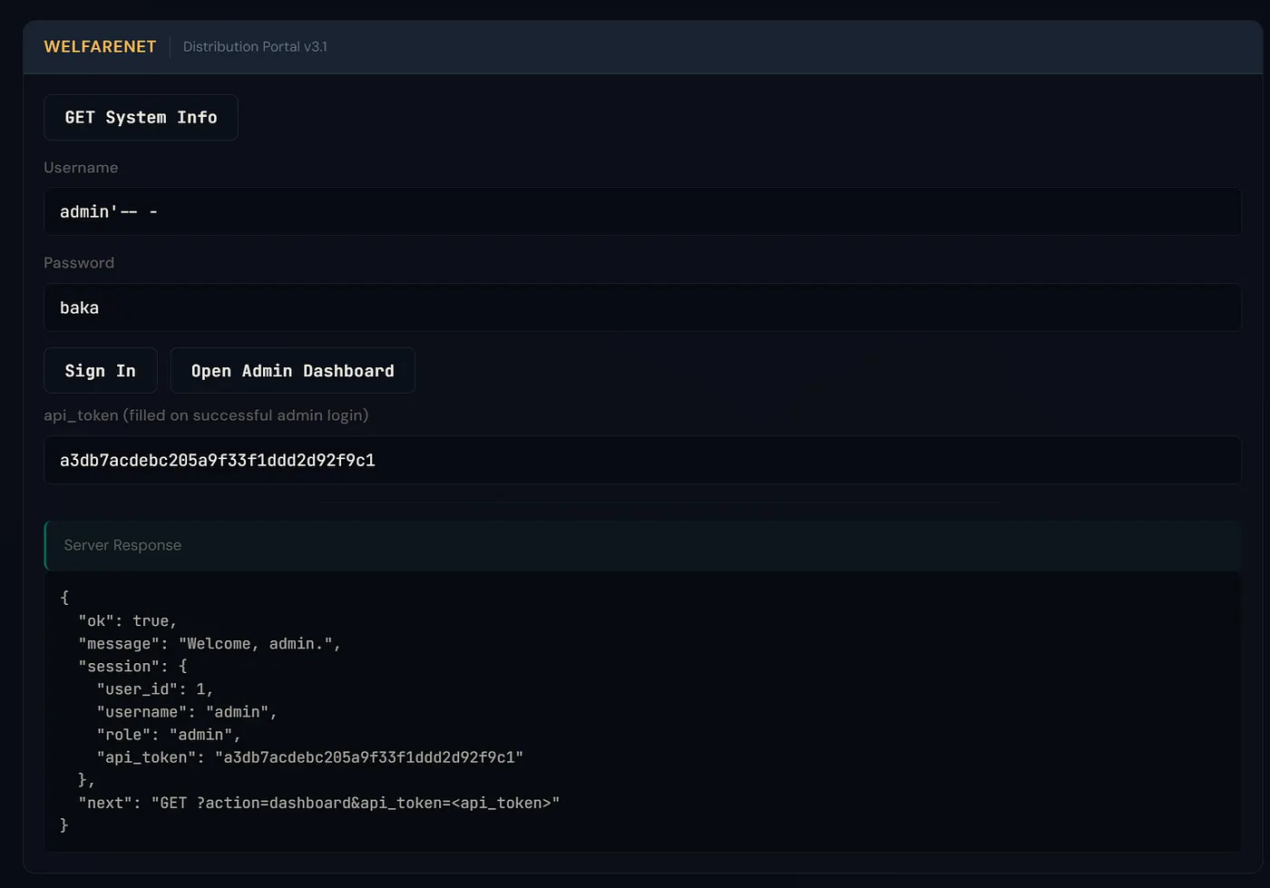Click the "ok": true line in response
This screenshot has height=888, width=1270.
[128, 621]
